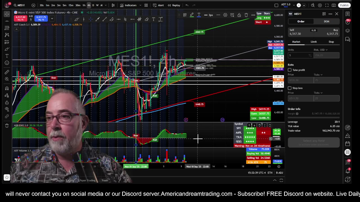Screen dimensions: 360x202
Task: Open symbol search for MES1!
Action: pyautogui.click(x=19, y=5)
